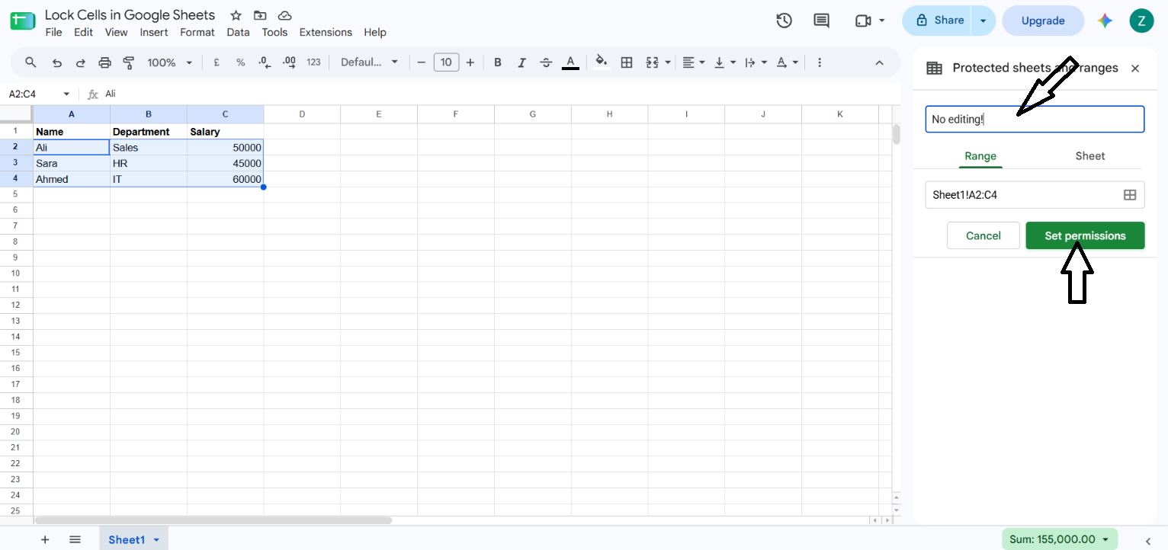Click the search menus magnifier icon
The image size is (1168, 550).
30,62
